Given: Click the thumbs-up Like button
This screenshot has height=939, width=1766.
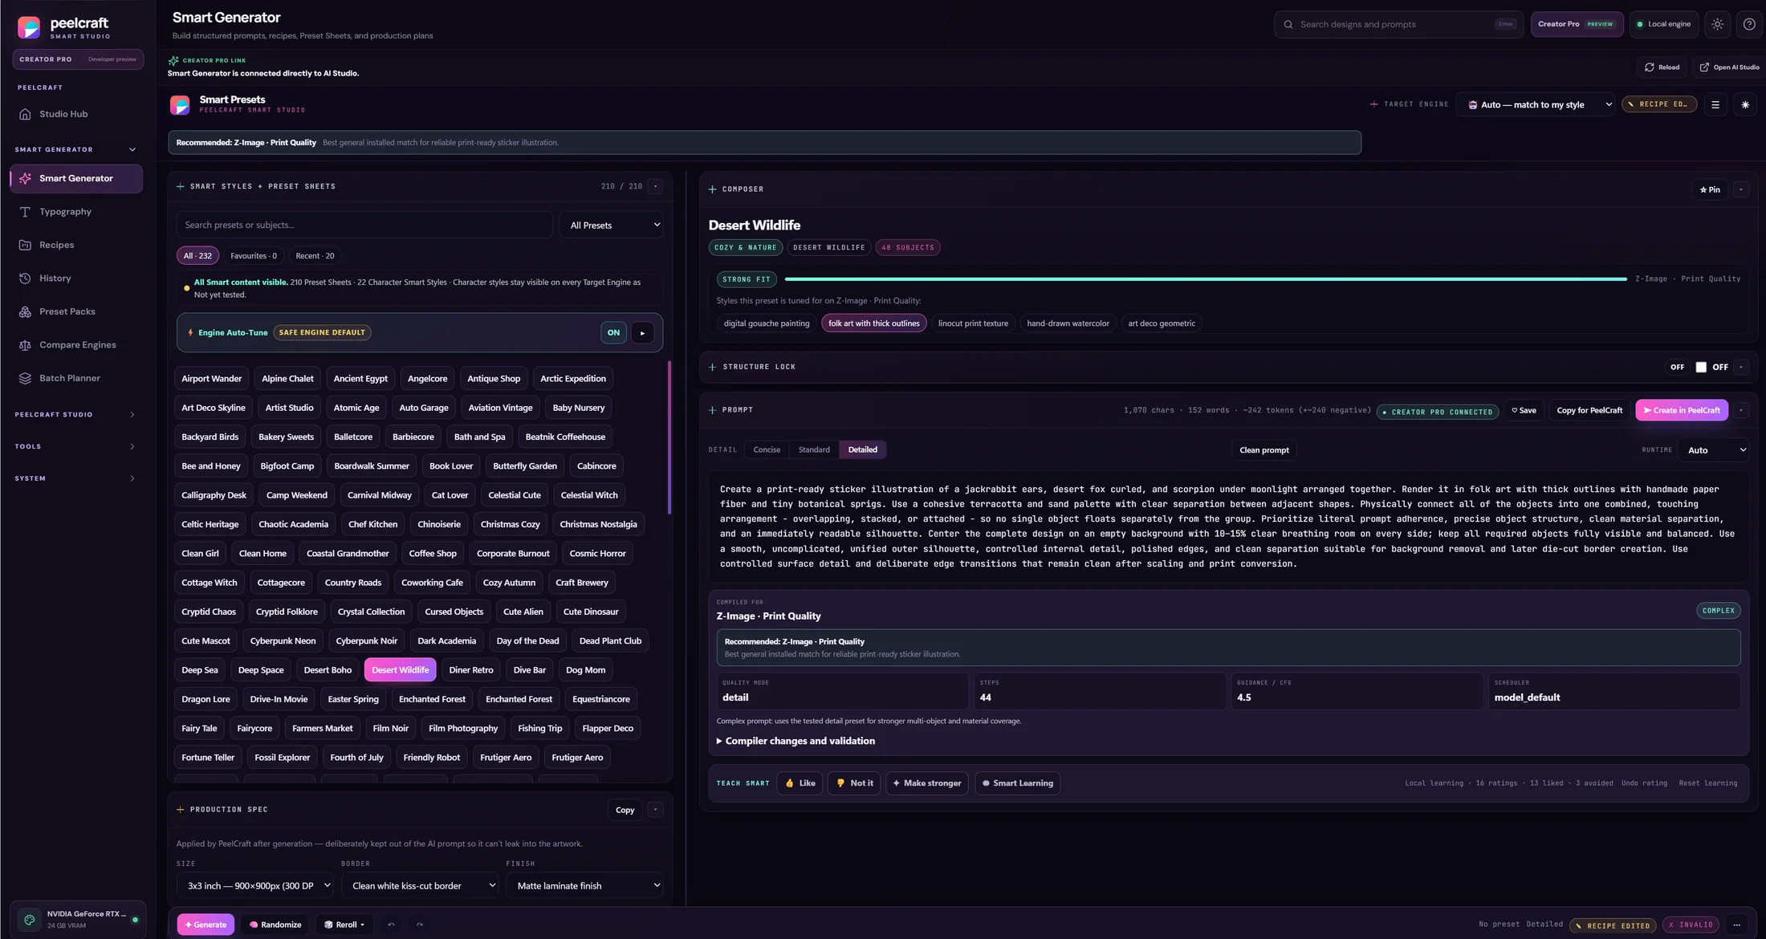Looking at the screenshot, I should [800, 783].
